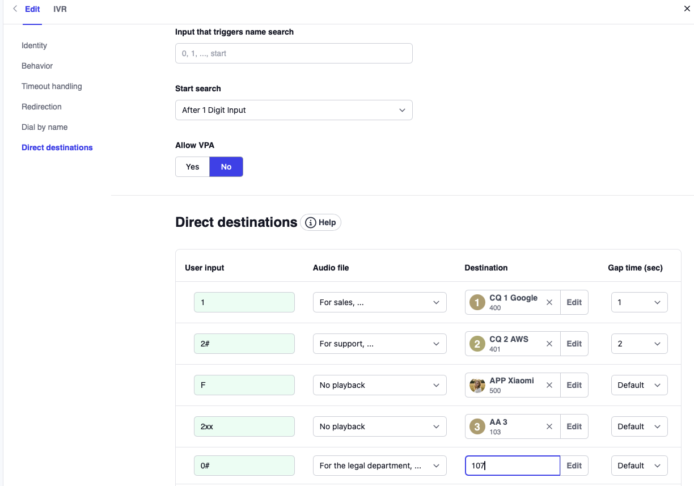
Task: Remove the AA 3 destination
Action: tap(549, 426)
